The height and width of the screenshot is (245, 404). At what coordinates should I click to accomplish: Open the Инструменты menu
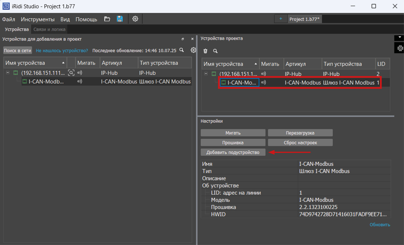pyautogui.click(x=38, y=19)
